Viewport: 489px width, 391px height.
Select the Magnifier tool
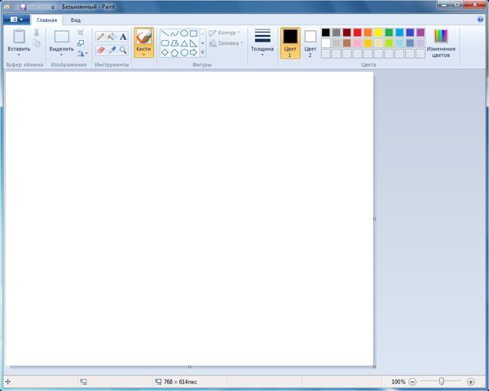point(123,50)
